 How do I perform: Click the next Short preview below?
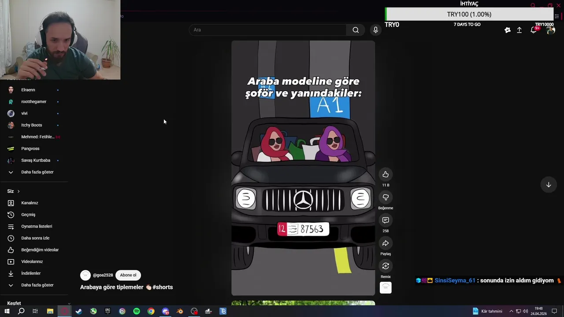click(x=303, y=303)
